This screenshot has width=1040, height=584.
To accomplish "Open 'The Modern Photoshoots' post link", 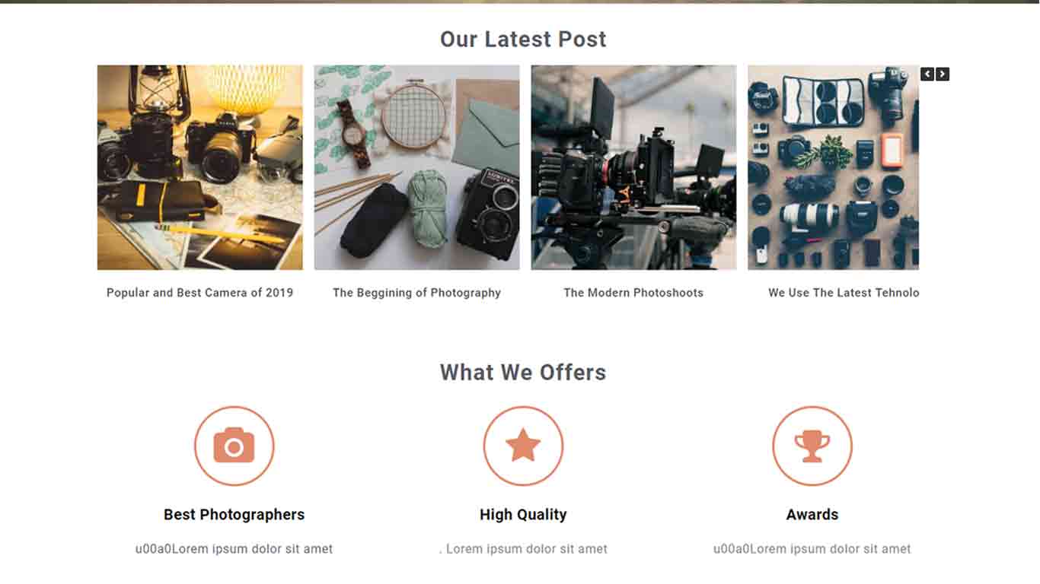I will [x=633, y=293].
